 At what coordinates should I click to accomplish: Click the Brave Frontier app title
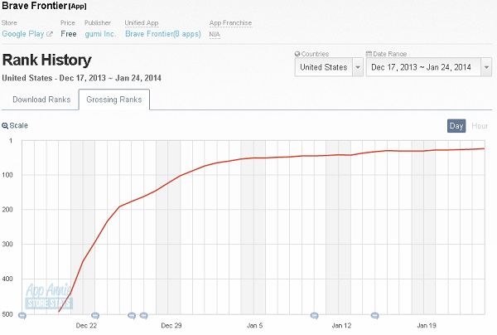35,6
